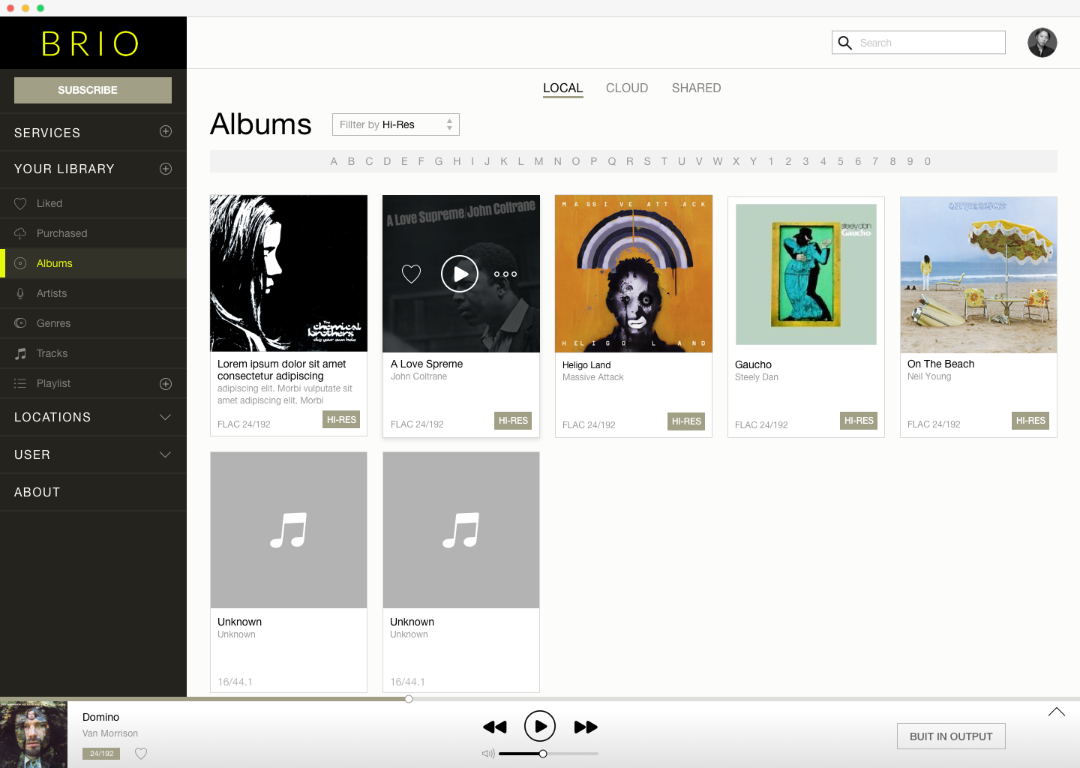
Task: Jump to albums starting with S
Action: pos(647,161)
